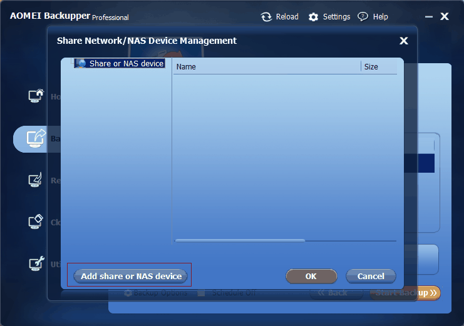Select the Restore sidebar icon

point(36,180)
